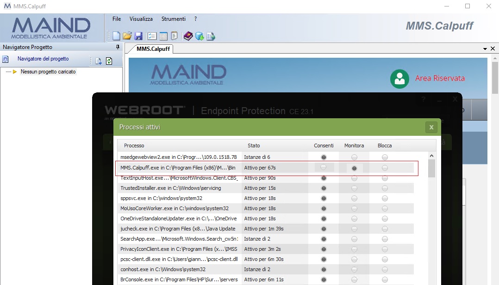Click the MMS.Calpuff title bar app icon
The height and width of the screenshot is (285, 499).
coord(7,6)
